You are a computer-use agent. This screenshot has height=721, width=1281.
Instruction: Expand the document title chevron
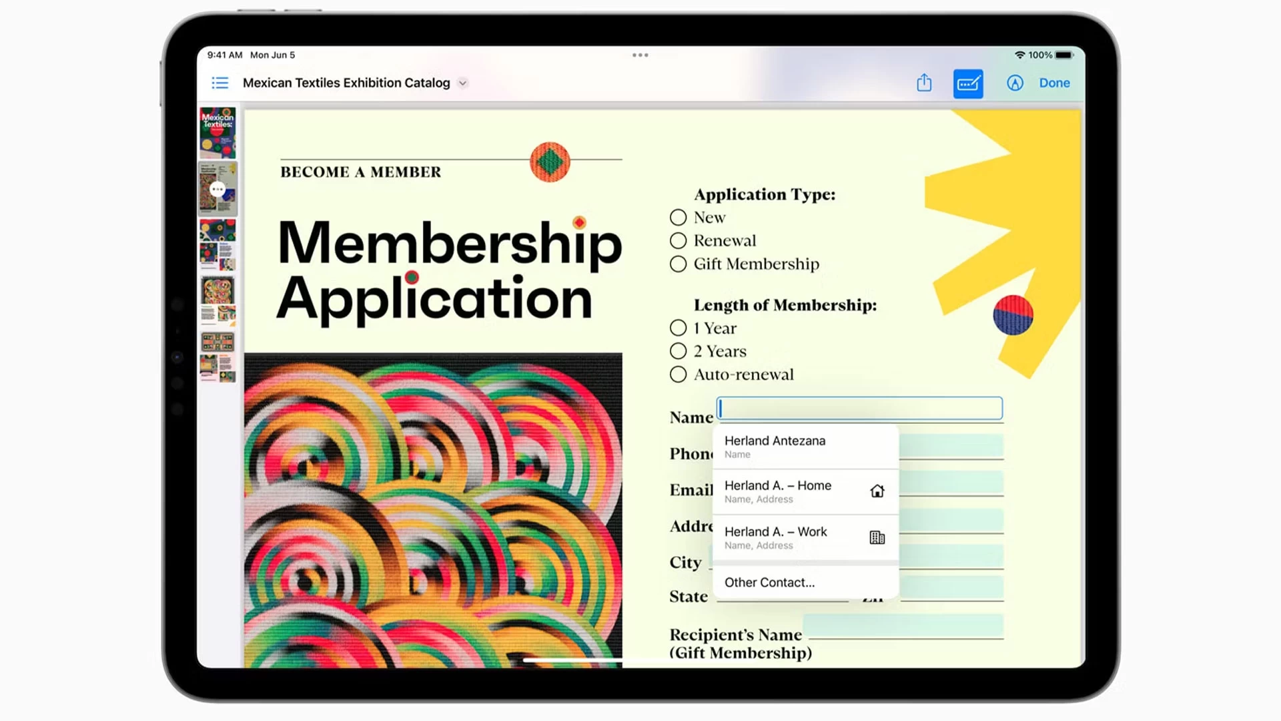pyautogui.click(x=462, y=83)
